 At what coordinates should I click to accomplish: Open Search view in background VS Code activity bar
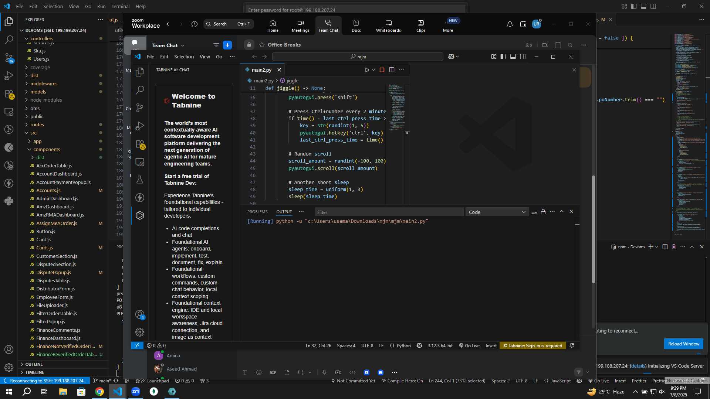pyautogui.click(x=9, y=40)
